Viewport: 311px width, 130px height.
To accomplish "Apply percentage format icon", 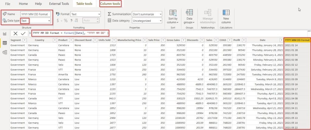I will coord(66,21).
